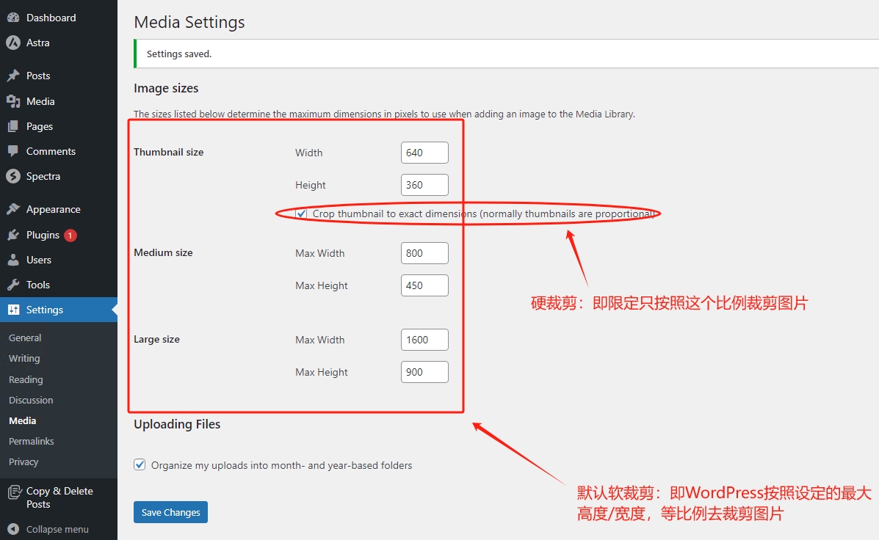
Task: Open Media settings submenu link
Action: tap(23, 420)
